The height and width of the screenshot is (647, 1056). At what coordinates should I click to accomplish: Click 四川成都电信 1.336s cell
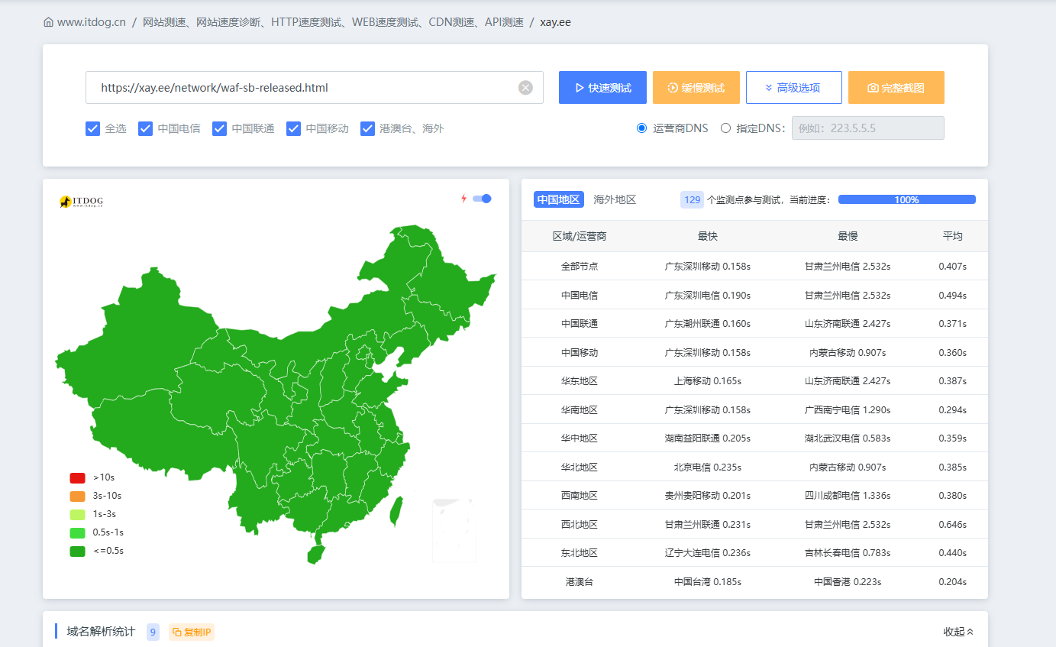[848, 496]
